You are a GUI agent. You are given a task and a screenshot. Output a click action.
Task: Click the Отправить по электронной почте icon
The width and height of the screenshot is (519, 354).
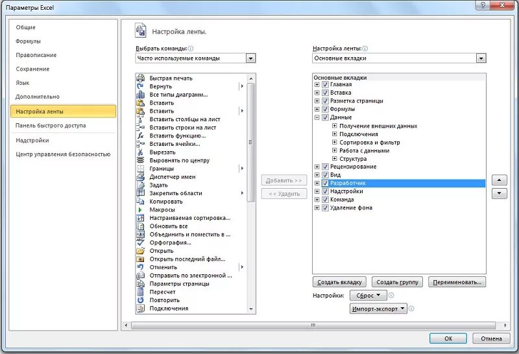tap(140, 276)
